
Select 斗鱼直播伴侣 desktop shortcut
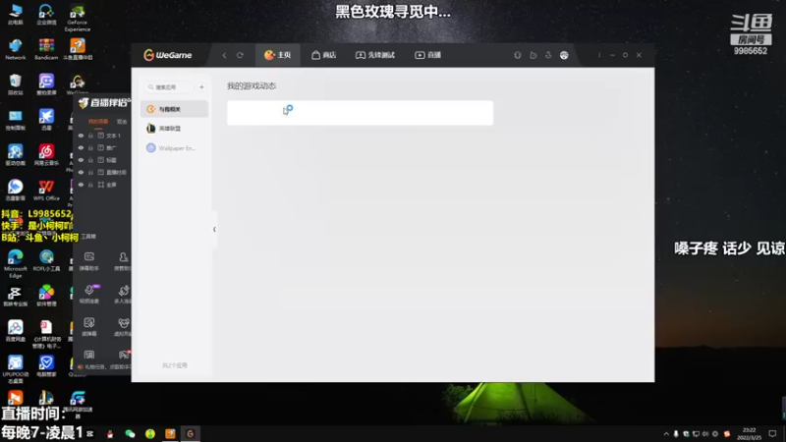pyautogui.click(x=78, y=50)
